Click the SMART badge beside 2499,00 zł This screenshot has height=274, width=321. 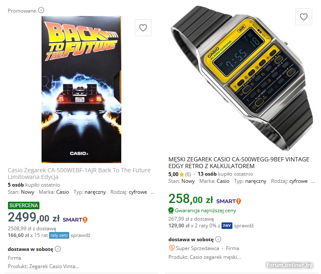coord(75,220)
